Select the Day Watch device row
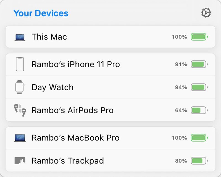Screen dimensions: 221x177 (83, 87)
